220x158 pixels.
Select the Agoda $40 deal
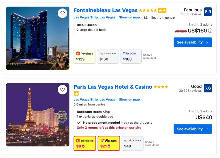point(132,143)
